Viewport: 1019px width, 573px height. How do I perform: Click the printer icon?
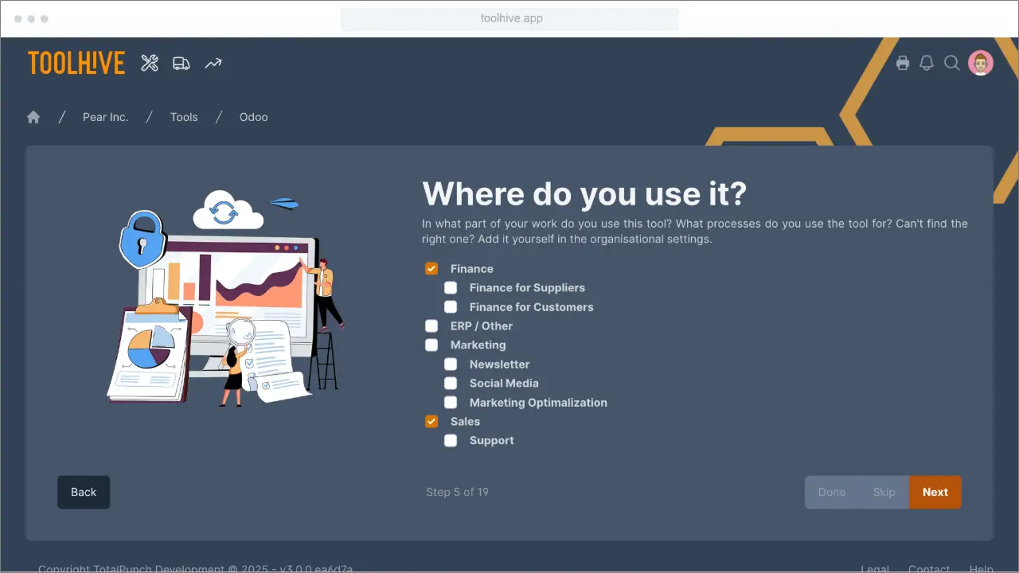903,62
